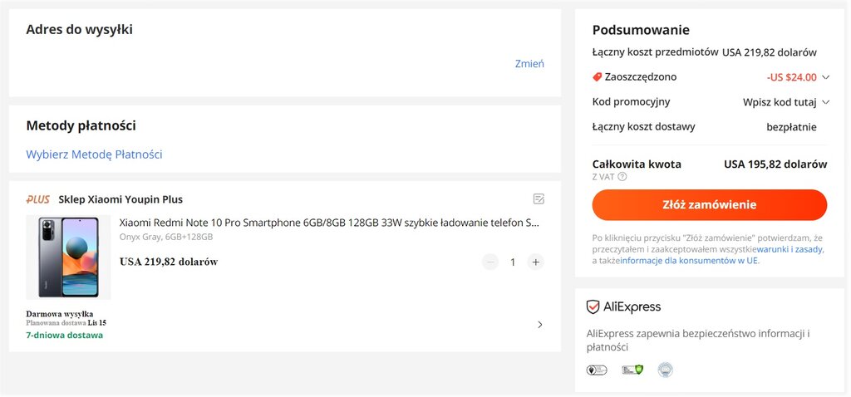Image resolution: width=851 pixels, height=397 pixels.
Task: Open Sklep Xiaomi Youpin Plus store name
Action: pyautogui.click(x=121, y=199)
